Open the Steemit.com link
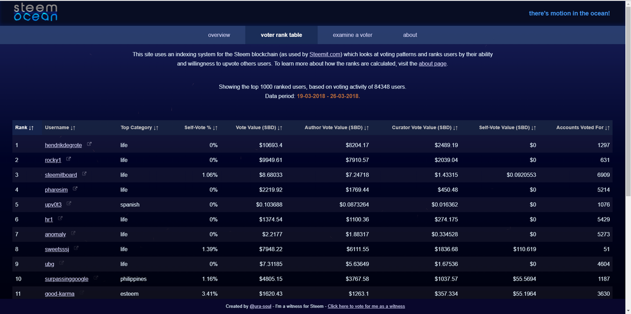631x314 pixels. click(325, 54)
